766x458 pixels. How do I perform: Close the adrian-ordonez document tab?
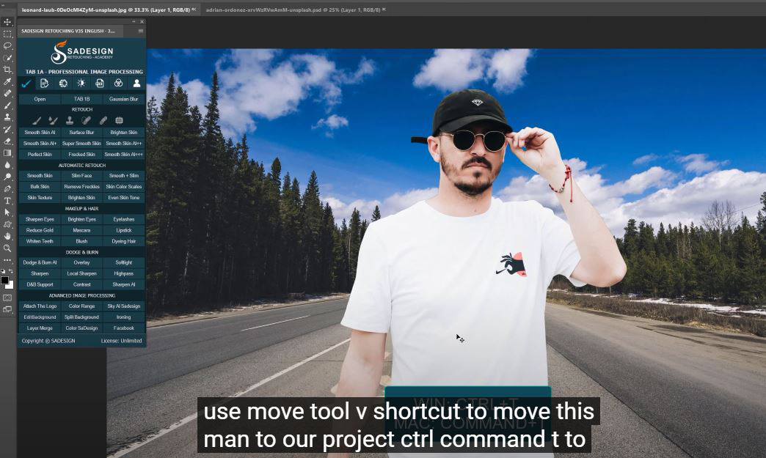384,10
